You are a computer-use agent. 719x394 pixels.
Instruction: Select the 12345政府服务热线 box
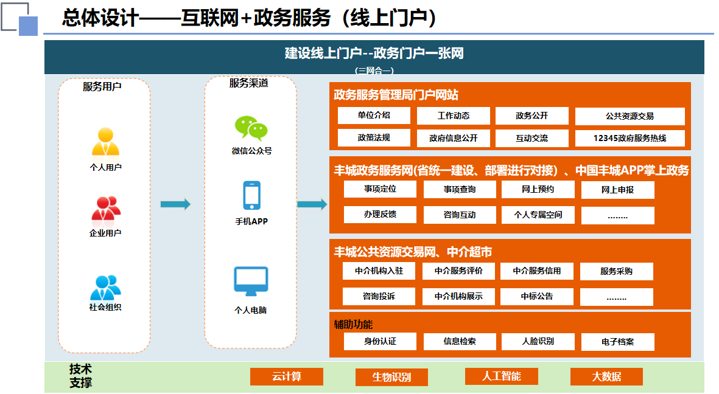tap(630, 138)
